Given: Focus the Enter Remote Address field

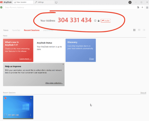Looking at the screenshot, I should click(x=69, y=7).
